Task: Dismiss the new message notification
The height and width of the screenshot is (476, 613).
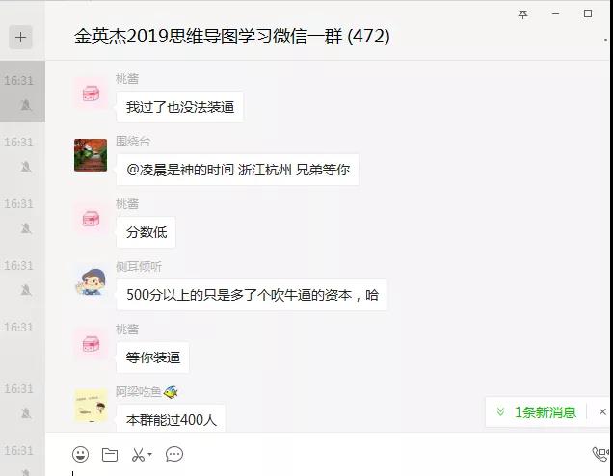Action: (x=602, y=411)
